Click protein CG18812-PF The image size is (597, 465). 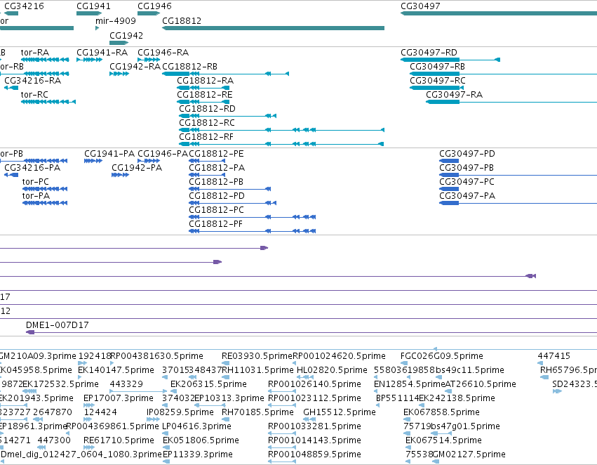[252, 231]
